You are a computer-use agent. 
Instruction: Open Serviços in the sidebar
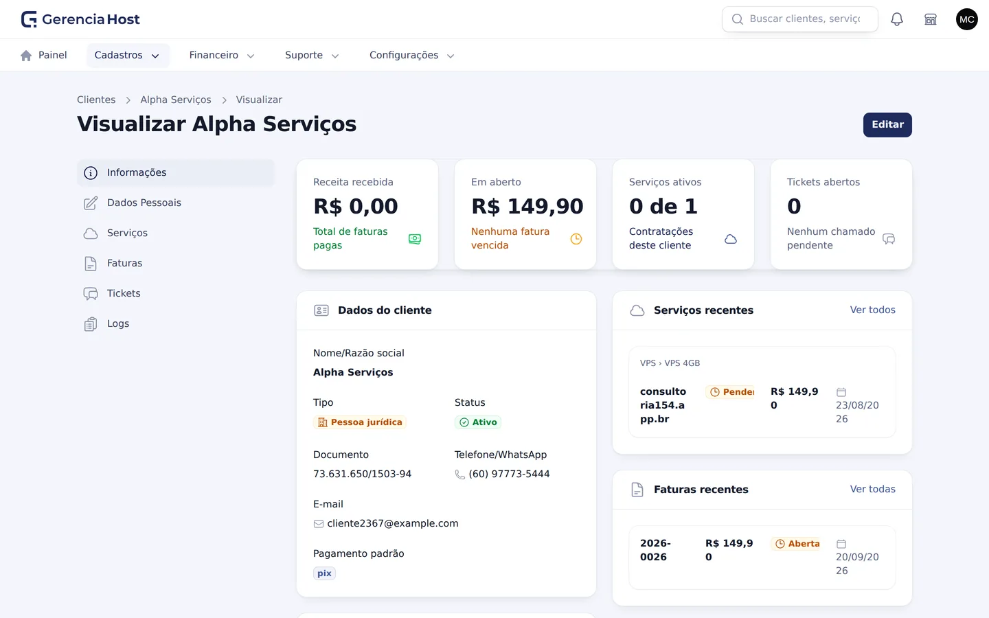click(x=176, y=233)
